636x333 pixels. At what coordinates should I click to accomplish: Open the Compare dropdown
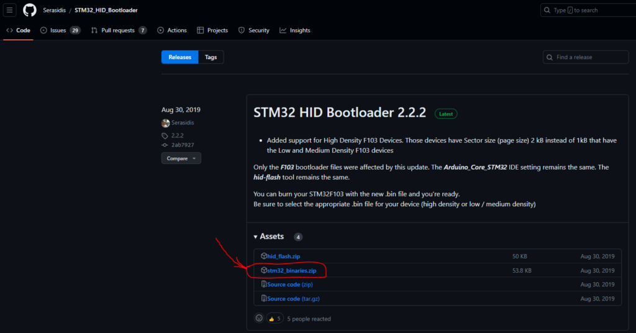click(181, 158)
